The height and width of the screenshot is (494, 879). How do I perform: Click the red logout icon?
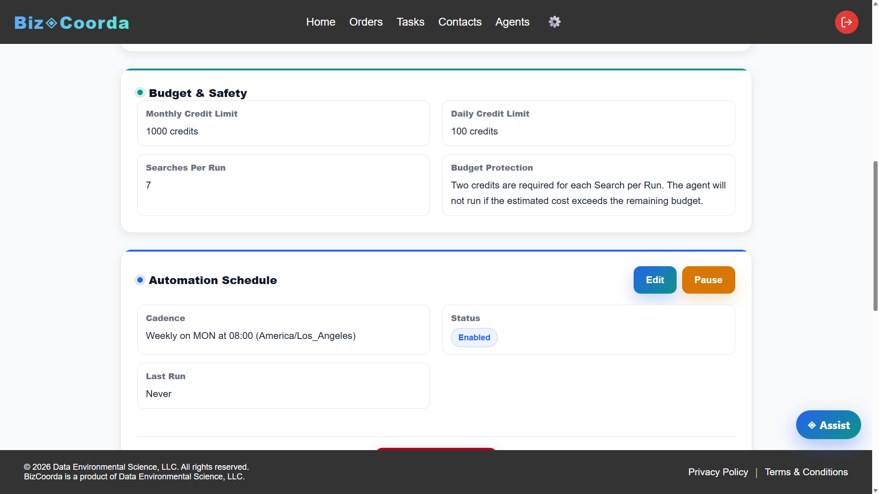click(x=846, y=22)
